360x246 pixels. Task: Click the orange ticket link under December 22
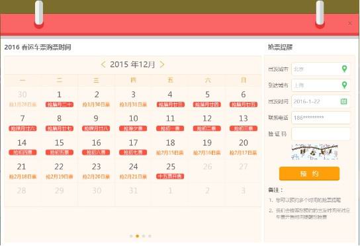point(60,177)
